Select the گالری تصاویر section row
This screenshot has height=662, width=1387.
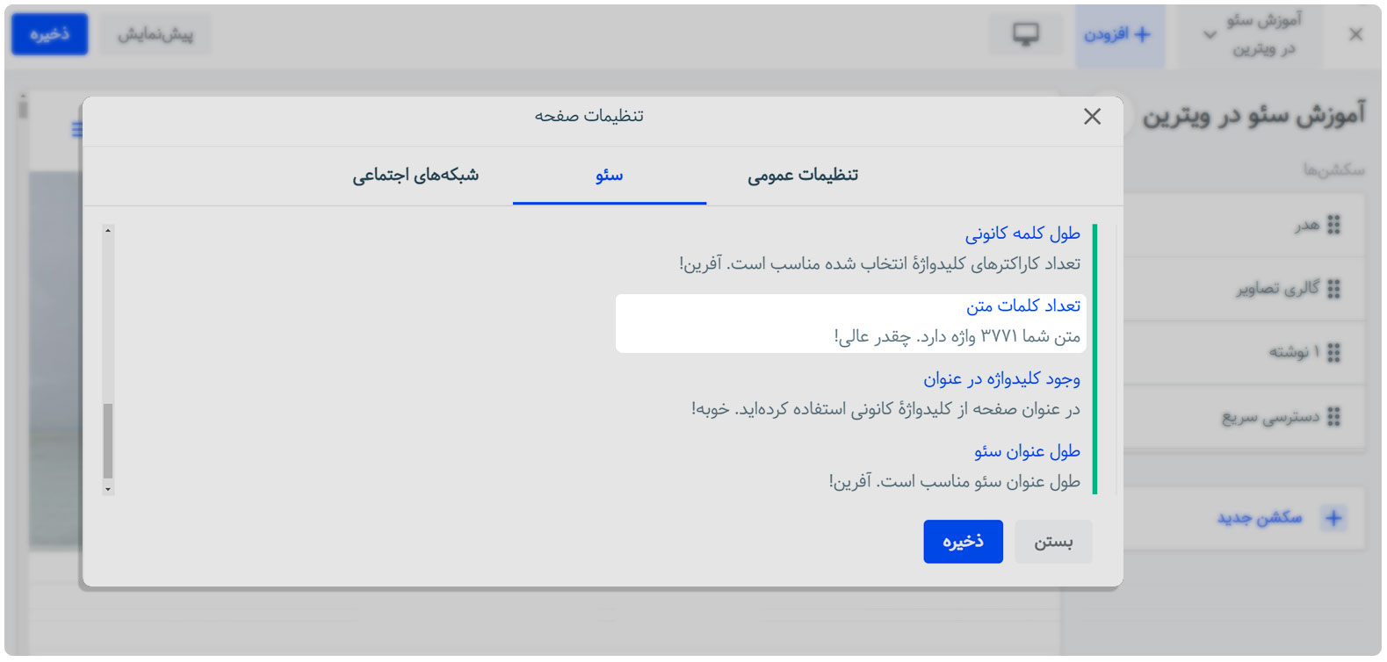1244,289
